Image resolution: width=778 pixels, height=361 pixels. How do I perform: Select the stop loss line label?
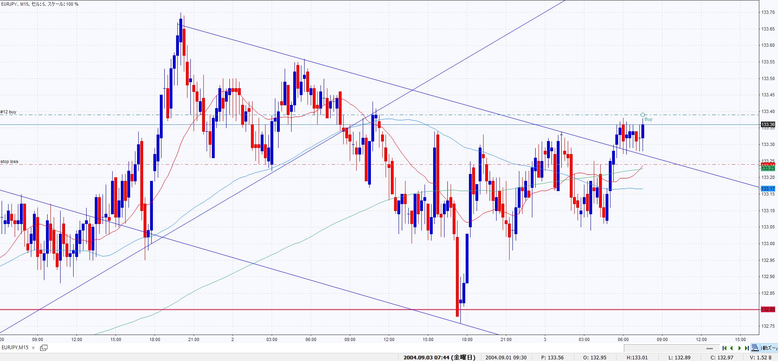tap(9, 161)
